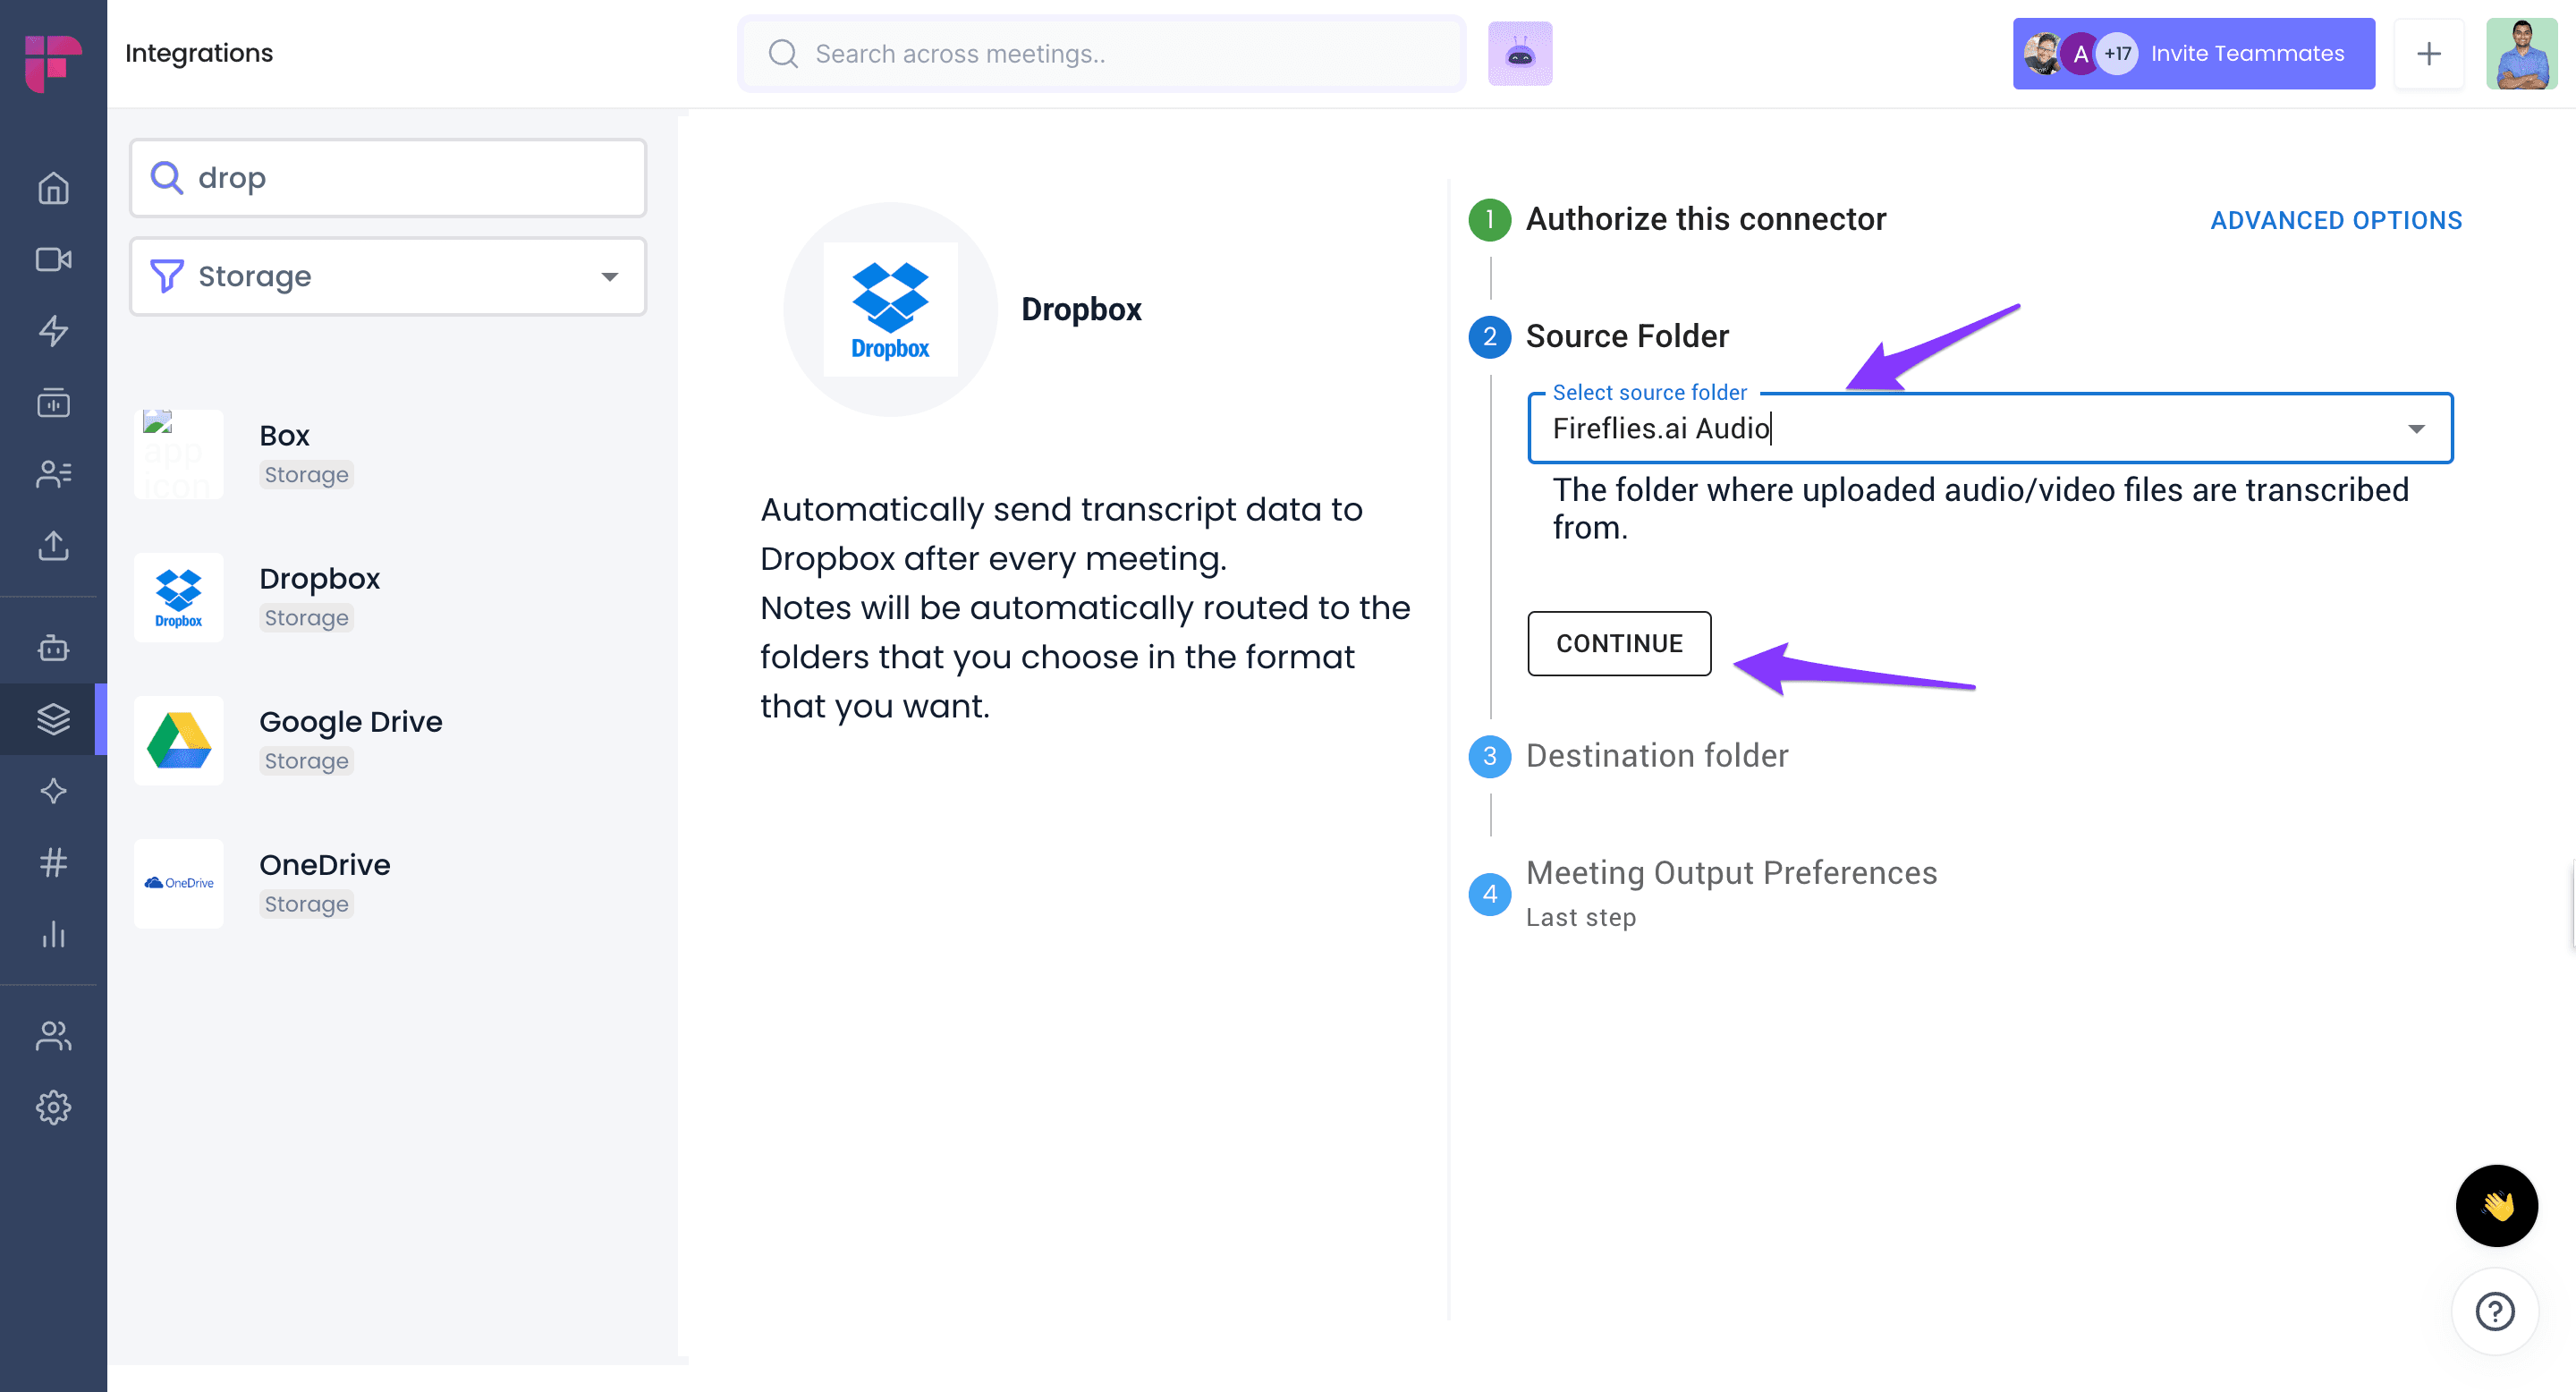Click the plus button in header

pyautogui.click(x=2428, y=53)
